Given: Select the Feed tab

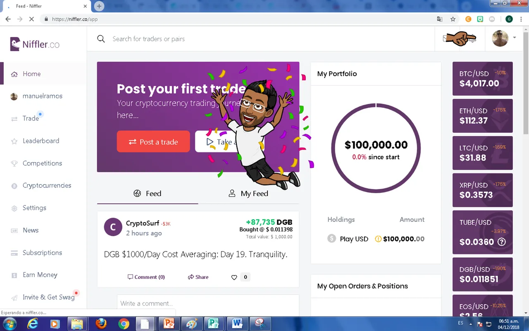Looking at the screenshot, I should [x=148, y=194].
